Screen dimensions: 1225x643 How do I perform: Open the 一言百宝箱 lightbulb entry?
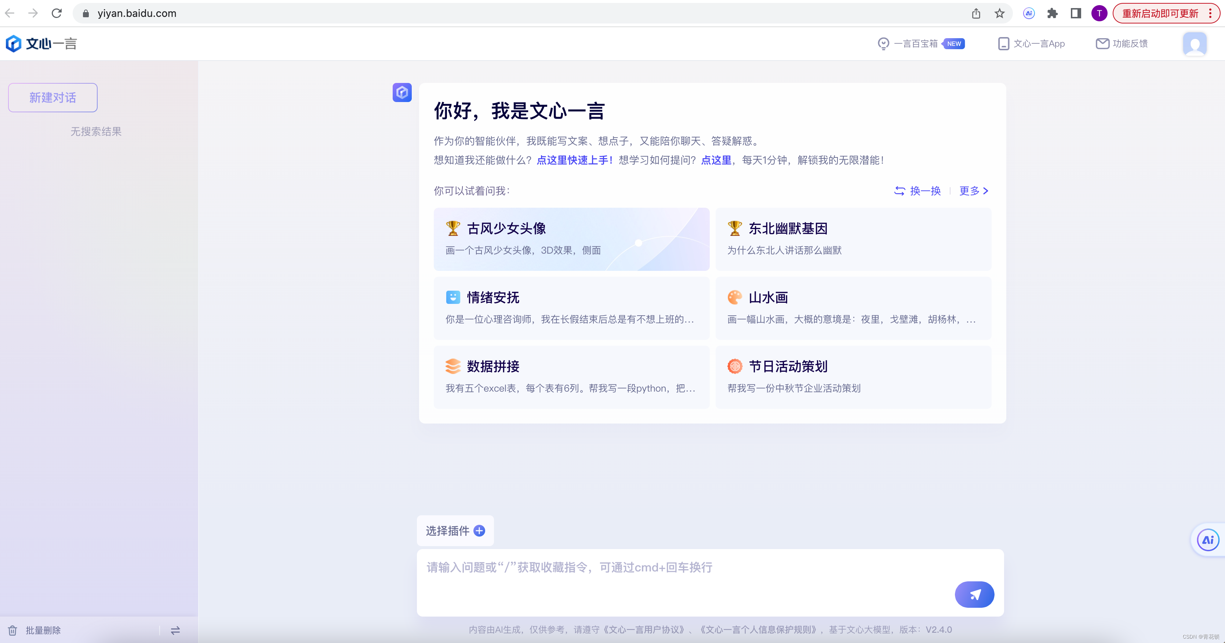coord(908,44)
